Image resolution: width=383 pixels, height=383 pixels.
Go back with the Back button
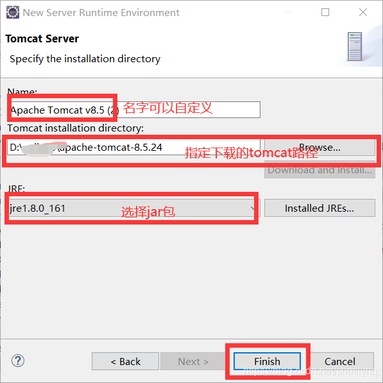click(x=125, y=361)
